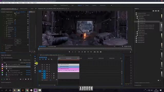The height and width of the screenshot is (92, 164).
Task: Reset the Температура parameter
Action: pos(28,22)
